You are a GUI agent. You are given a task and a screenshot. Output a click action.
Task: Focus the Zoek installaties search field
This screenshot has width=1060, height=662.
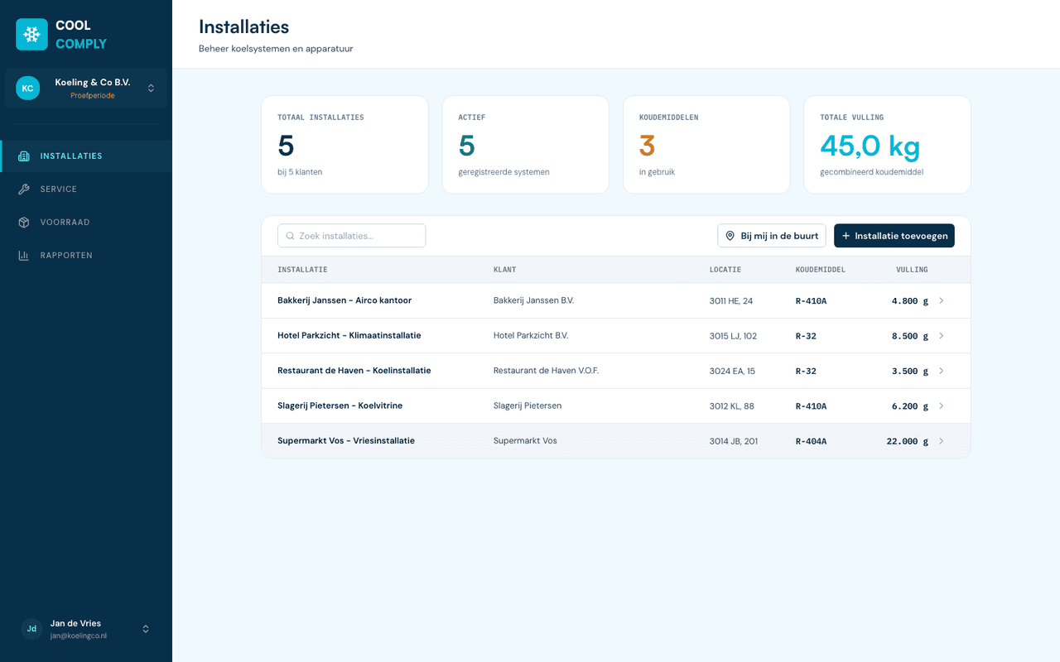[352, 236]
